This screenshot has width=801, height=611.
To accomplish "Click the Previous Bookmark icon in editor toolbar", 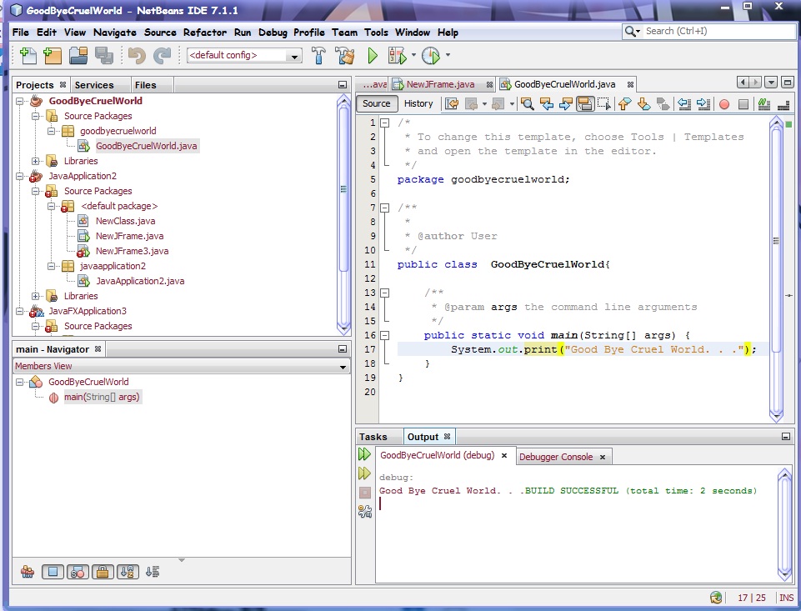I will 624,104.
